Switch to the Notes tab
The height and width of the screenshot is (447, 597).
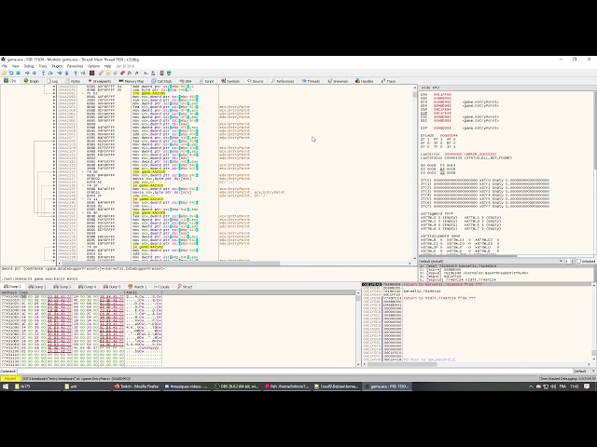click(73, 81)
